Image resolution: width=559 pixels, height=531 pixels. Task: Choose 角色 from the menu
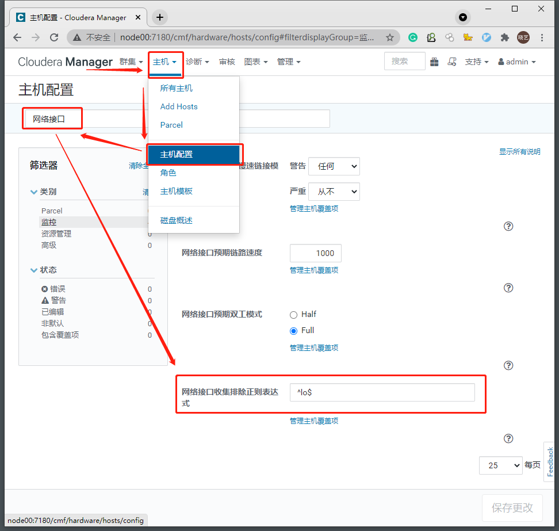[168, 173]
